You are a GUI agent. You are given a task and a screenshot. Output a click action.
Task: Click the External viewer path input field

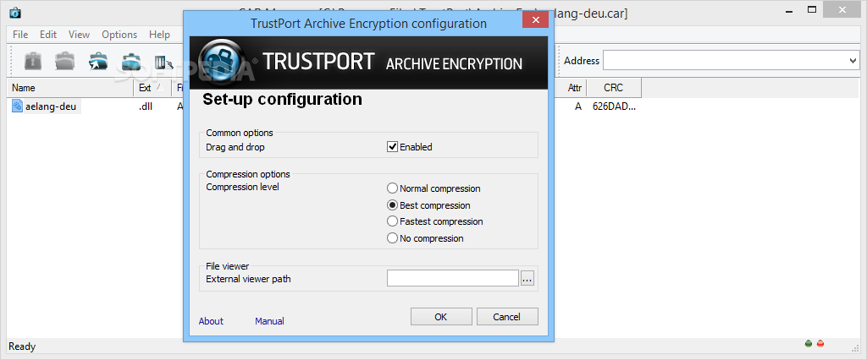point(453,278)
